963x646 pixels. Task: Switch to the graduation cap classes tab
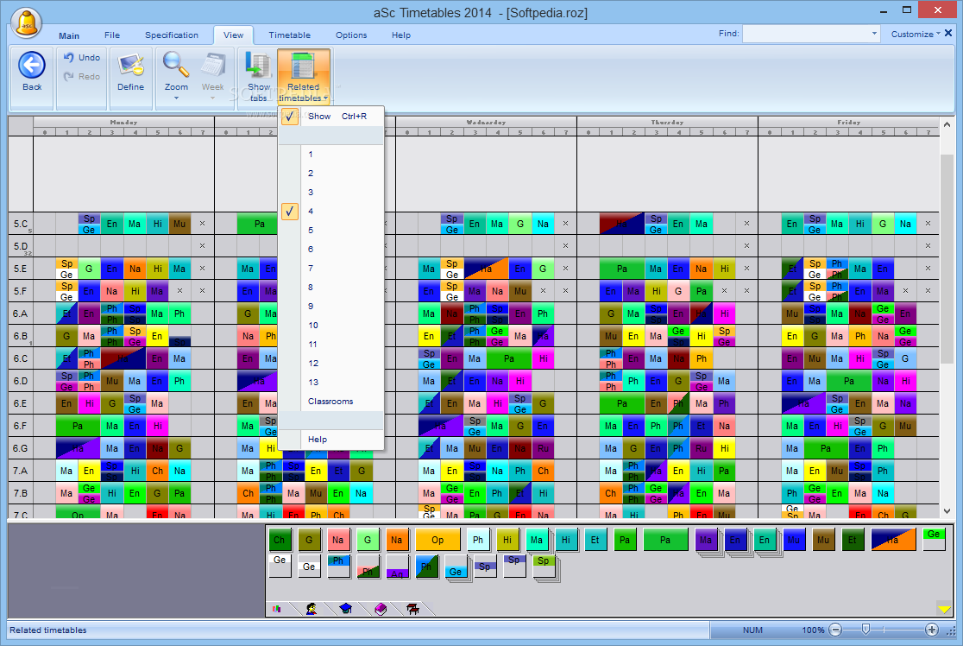click(346, 609)
